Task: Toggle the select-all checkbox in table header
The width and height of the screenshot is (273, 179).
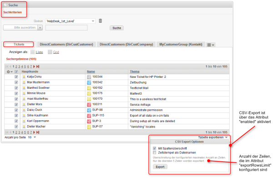Action: coord(16,72)
